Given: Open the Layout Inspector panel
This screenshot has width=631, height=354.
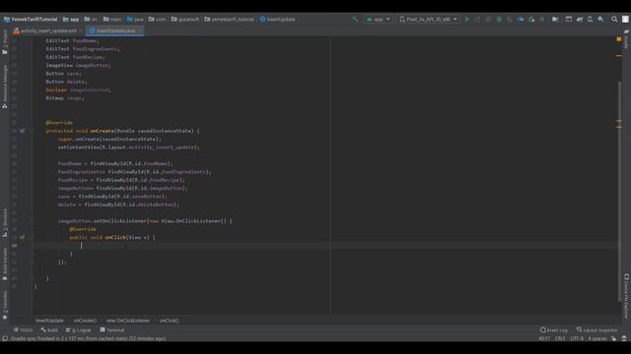Looking at the screenshot, I should [596, 330].
